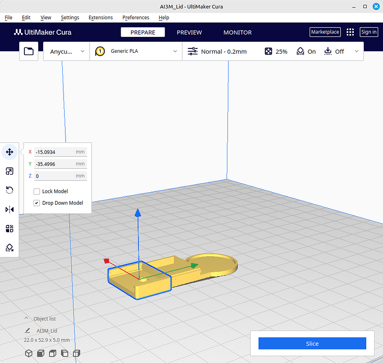Click the X position input field
The width and height of the screenshot is (383, 363).
tap(60, 152)
